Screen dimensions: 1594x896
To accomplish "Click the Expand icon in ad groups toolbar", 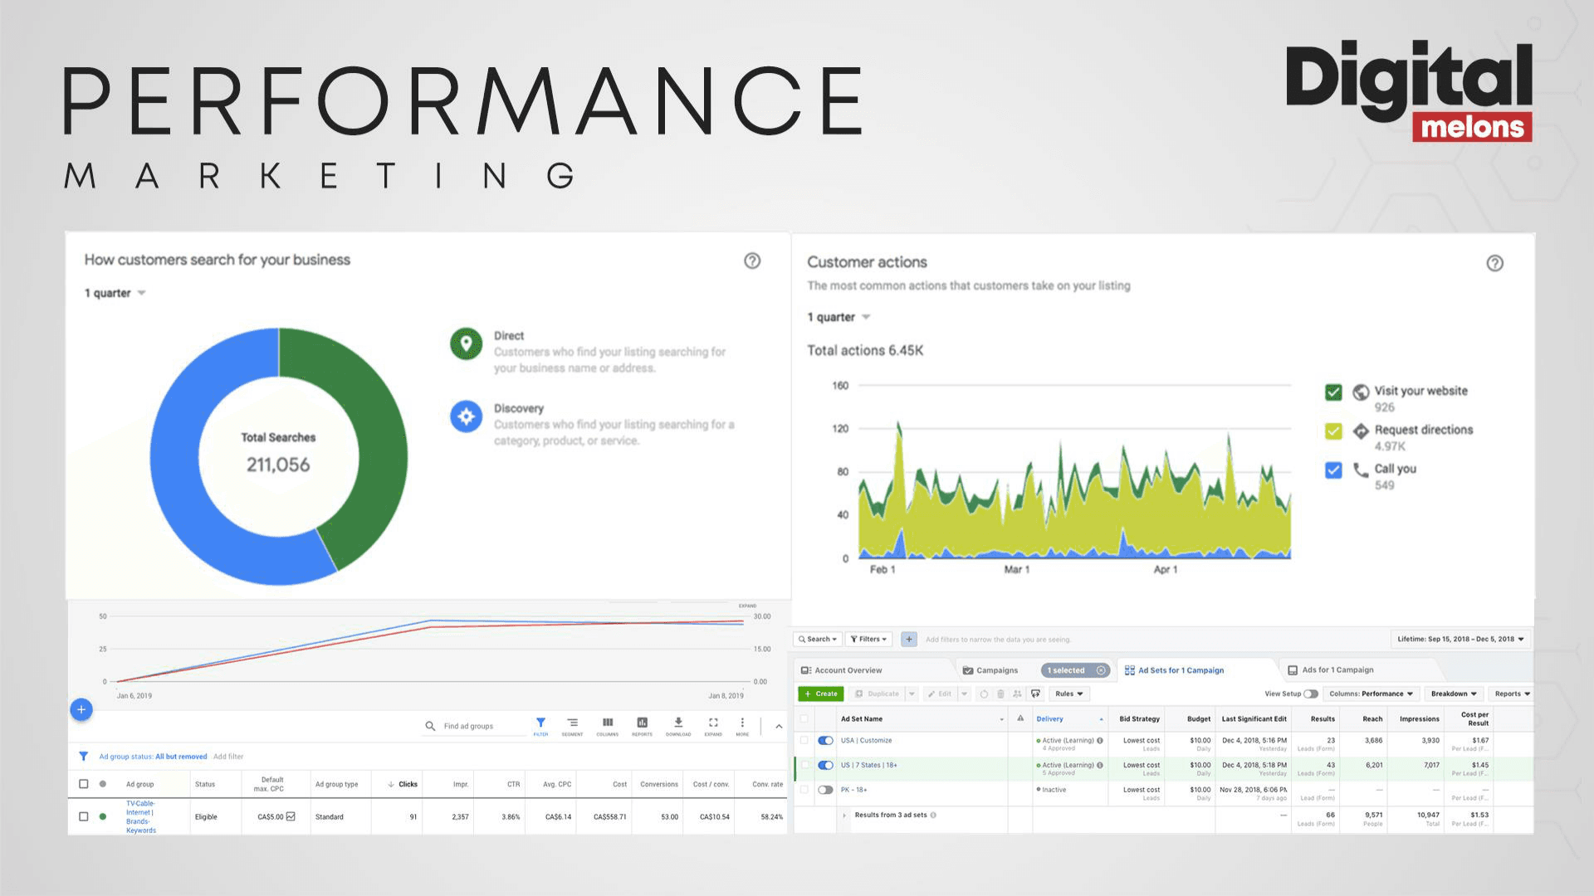I will [x=713, y=723].
